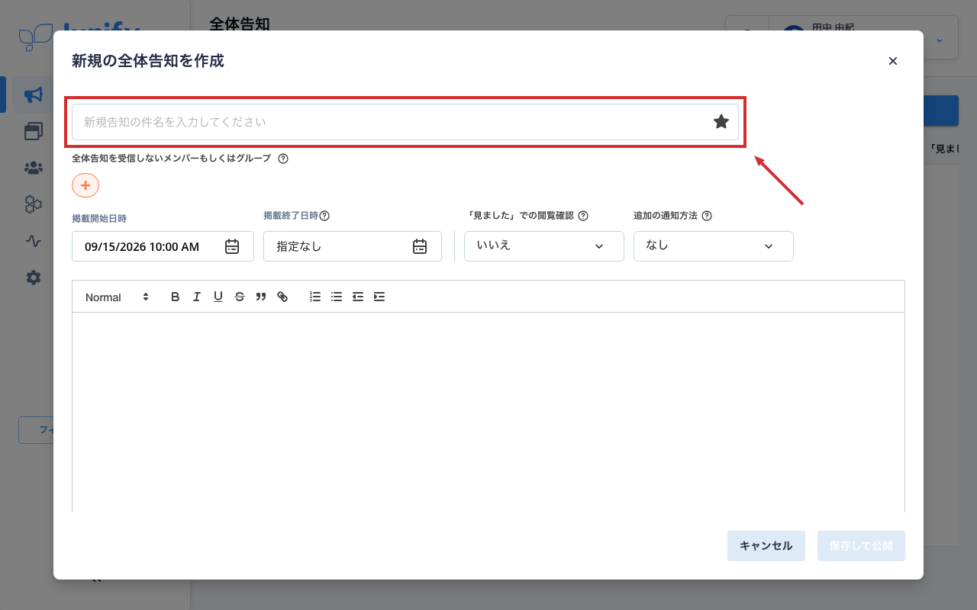Viewport: 977px width, 610px height.
Task: Click the star icon in subject field
Action: (x=721, y=121)
